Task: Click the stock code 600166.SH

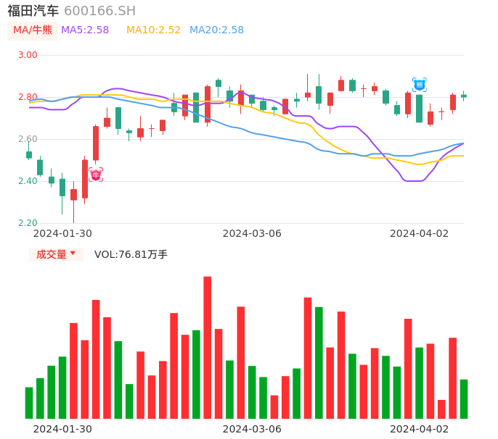Action: 99,11
